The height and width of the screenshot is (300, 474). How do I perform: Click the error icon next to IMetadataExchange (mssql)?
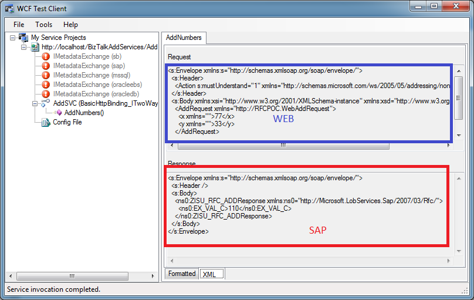click(x=46, y=75)
